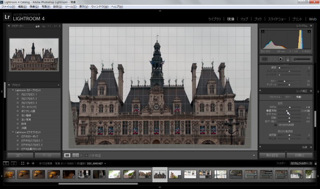The width and height of the screenshot is (320, 189).
Task: Open Grid view icon above filmstrip
Action: coord(22,163)
